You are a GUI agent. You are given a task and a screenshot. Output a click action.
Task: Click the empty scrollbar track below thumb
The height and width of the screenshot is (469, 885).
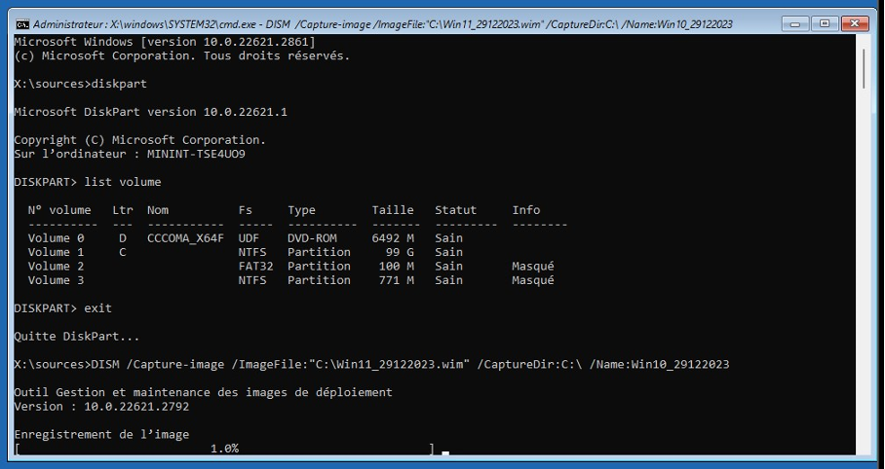[x=864, y=271]
